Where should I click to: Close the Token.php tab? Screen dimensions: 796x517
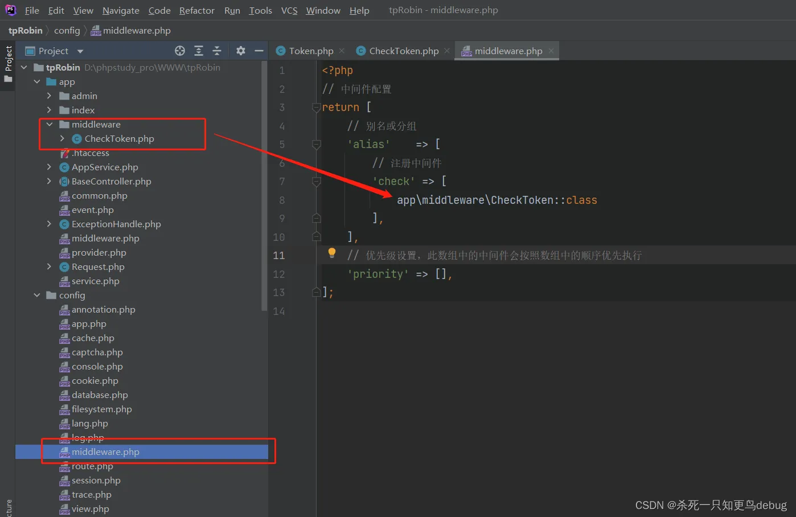point(342,51)
